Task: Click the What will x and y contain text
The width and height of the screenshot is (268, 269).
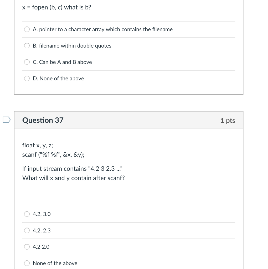Action: tap(73, 178)
